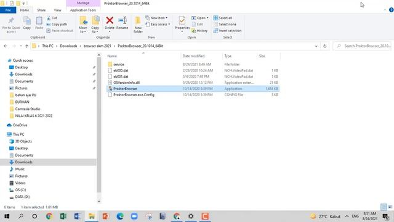
Task: Select the eb000.dat file
Action: 121,70
